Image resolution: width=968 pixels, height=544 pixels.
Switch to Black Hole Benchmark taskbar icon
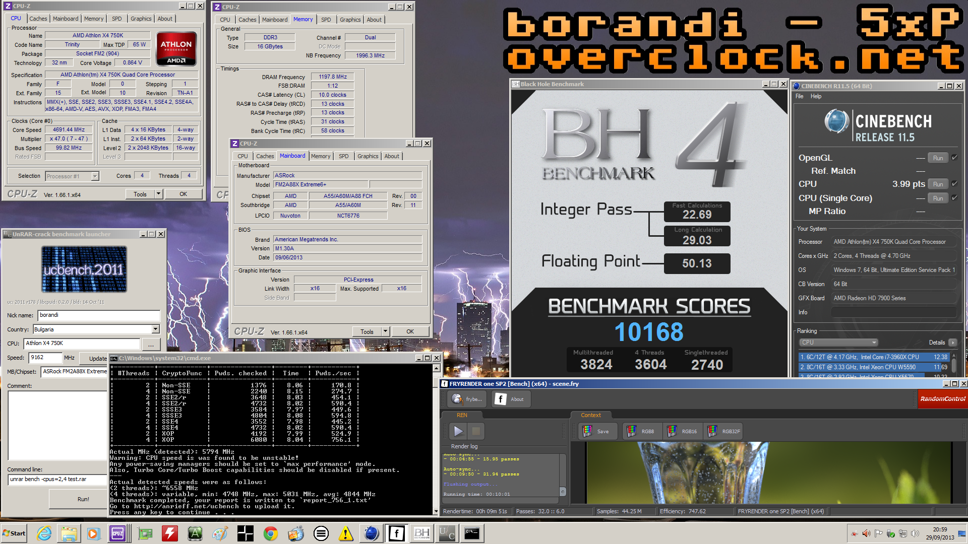[422, 533]
